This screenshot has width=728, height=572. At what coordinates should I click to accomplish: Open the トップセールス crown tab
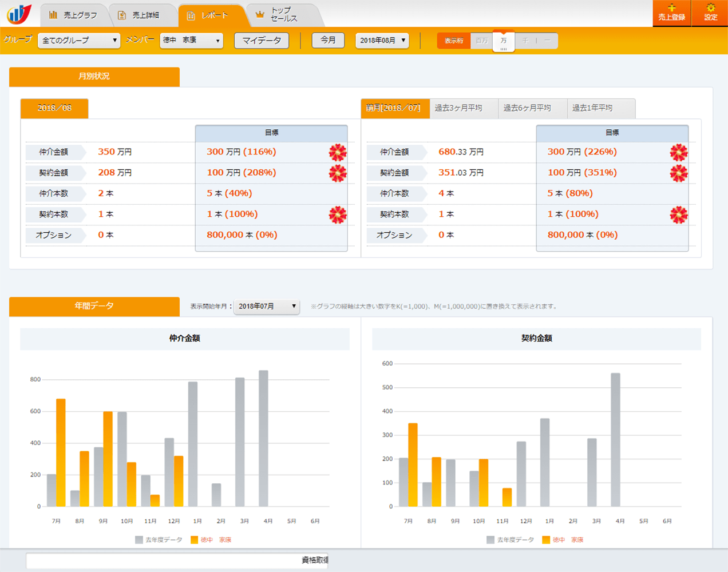coord(277,15)
